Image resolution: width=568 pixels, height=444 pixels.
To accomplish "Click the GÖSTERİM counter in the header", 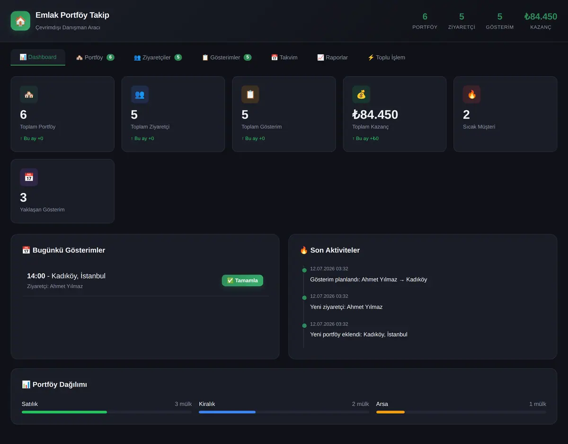I will (500, 21).
